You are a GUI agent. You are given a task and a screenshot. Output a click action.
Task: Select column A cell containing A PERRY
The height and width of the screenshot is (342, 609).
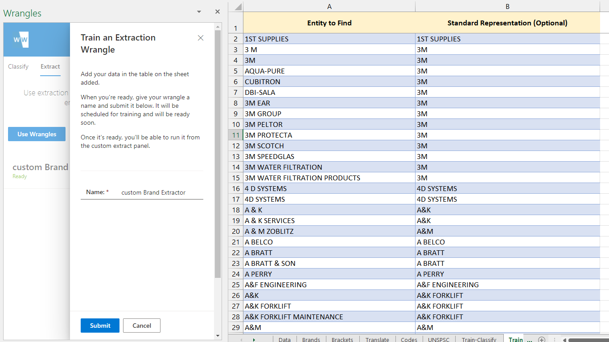click(x=329, y=274)
